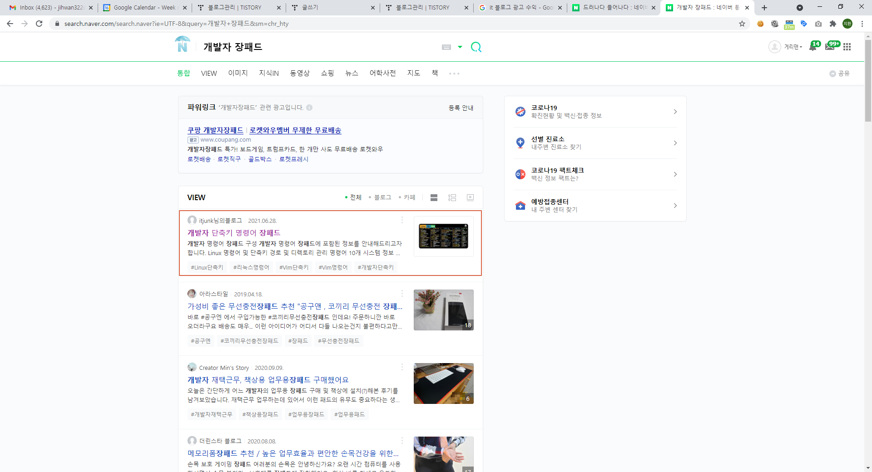This screenshot has height=472, width=872.
Task: Open the Naver services grid icon
Action: pos(847,47)
